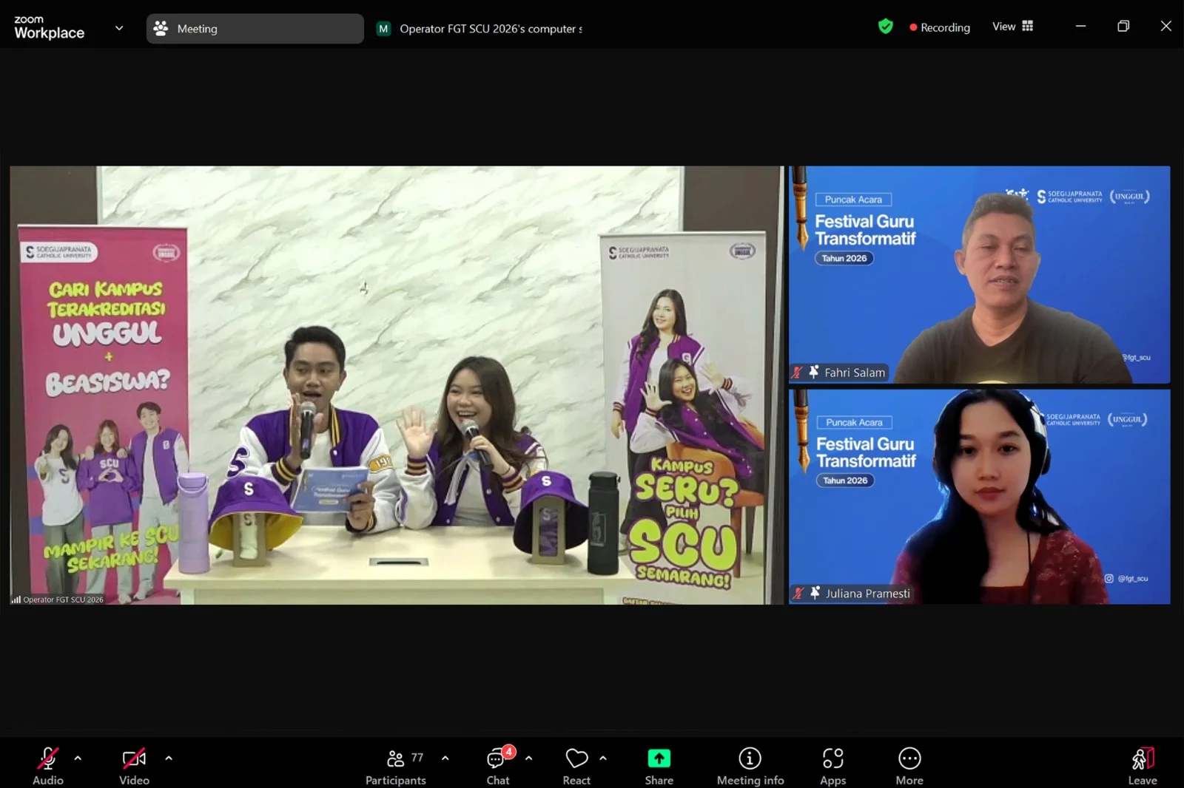Expand reaction options caret next to React
1184x788 pixels.
click(603, 758)
